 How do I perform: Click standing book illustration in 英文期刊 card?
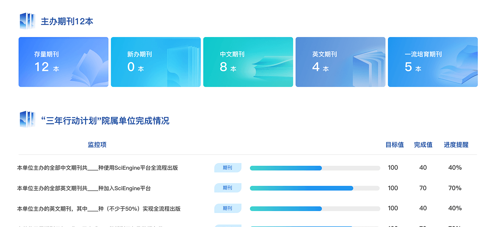pyautogui.click(x=367, y=67)
